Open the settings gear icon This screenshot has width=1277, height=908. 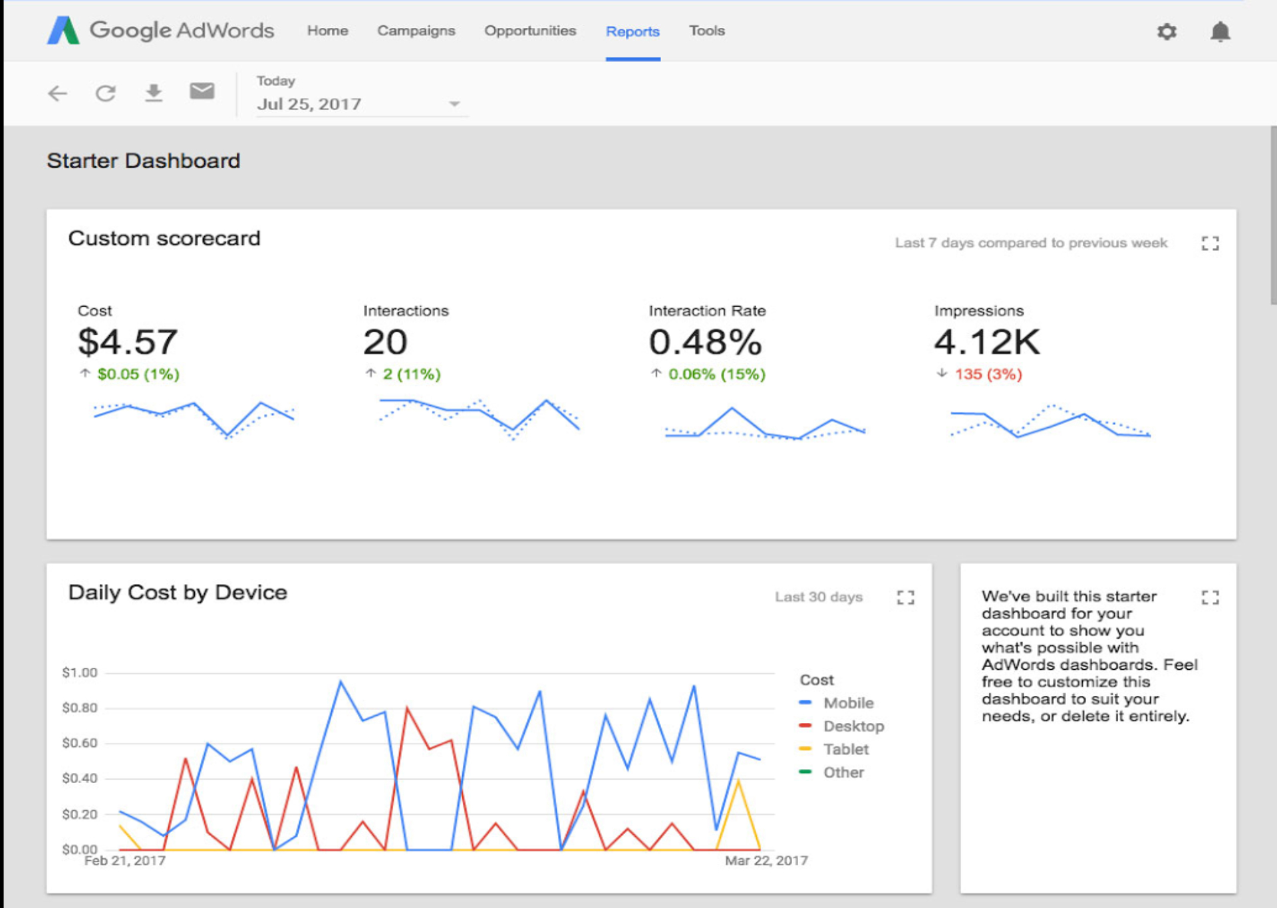pyautogui.click(x=1167, y=31)
